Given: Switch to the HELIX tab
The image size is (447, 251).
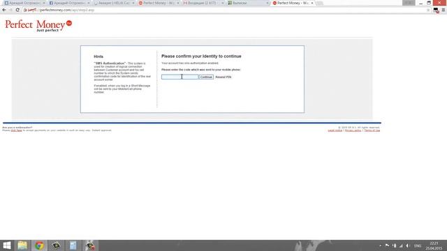Looking at the screenshot, I should click(x=114, y=3).
